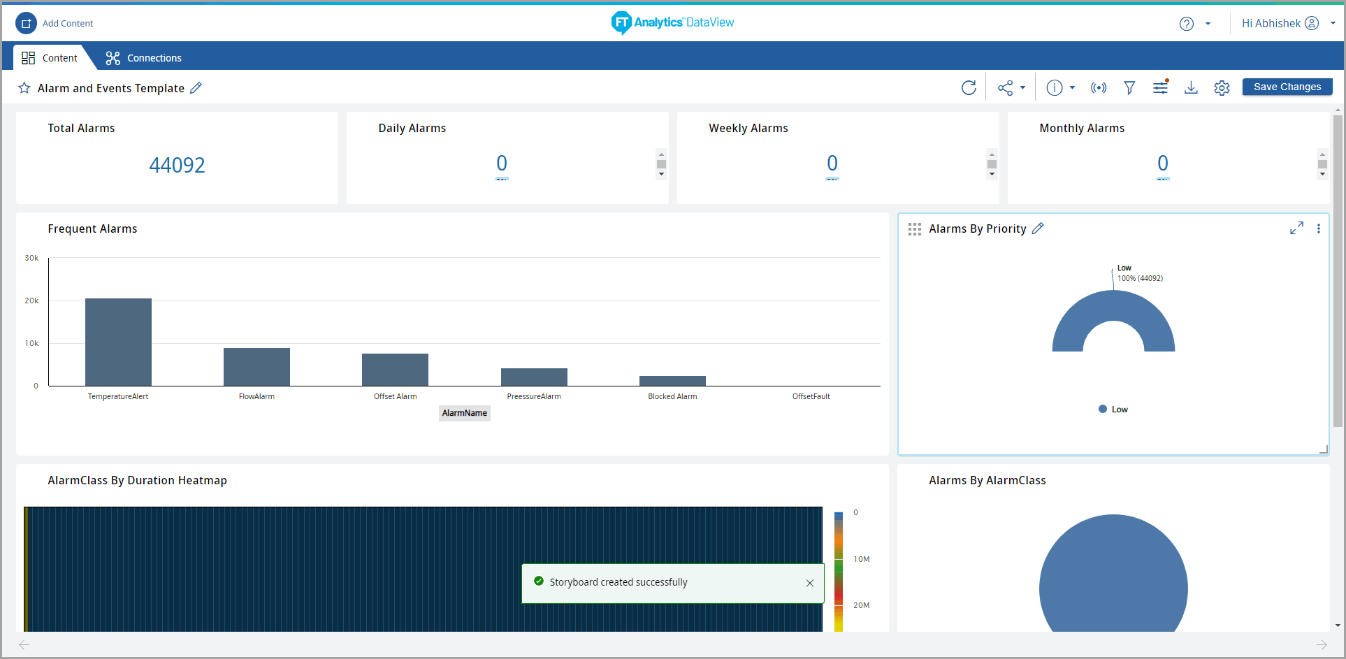The height and width of the screenshot is (659, 1346).
Task: Open the filter funnel icon
Action: 1129,87
